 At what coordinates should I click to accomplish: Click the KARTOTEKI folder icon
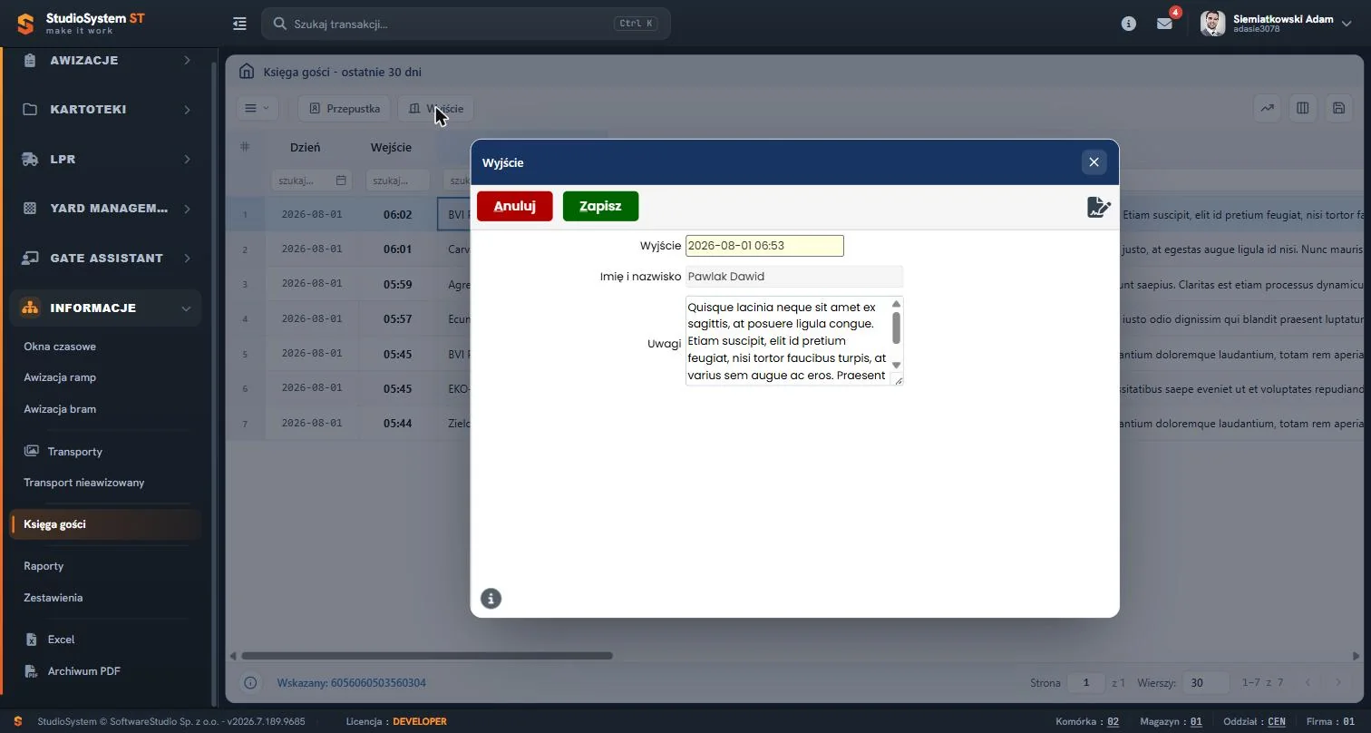click(30, 109)
